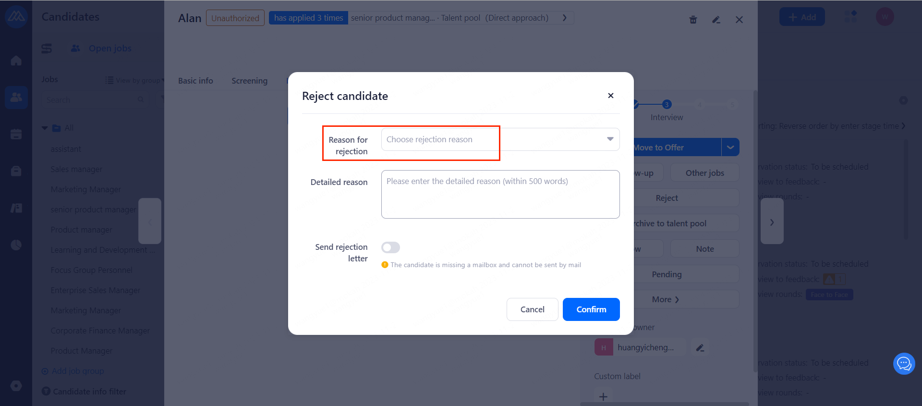Close the Reject candidate dialog
Screen dimensions: 922x406
[610, 96]
